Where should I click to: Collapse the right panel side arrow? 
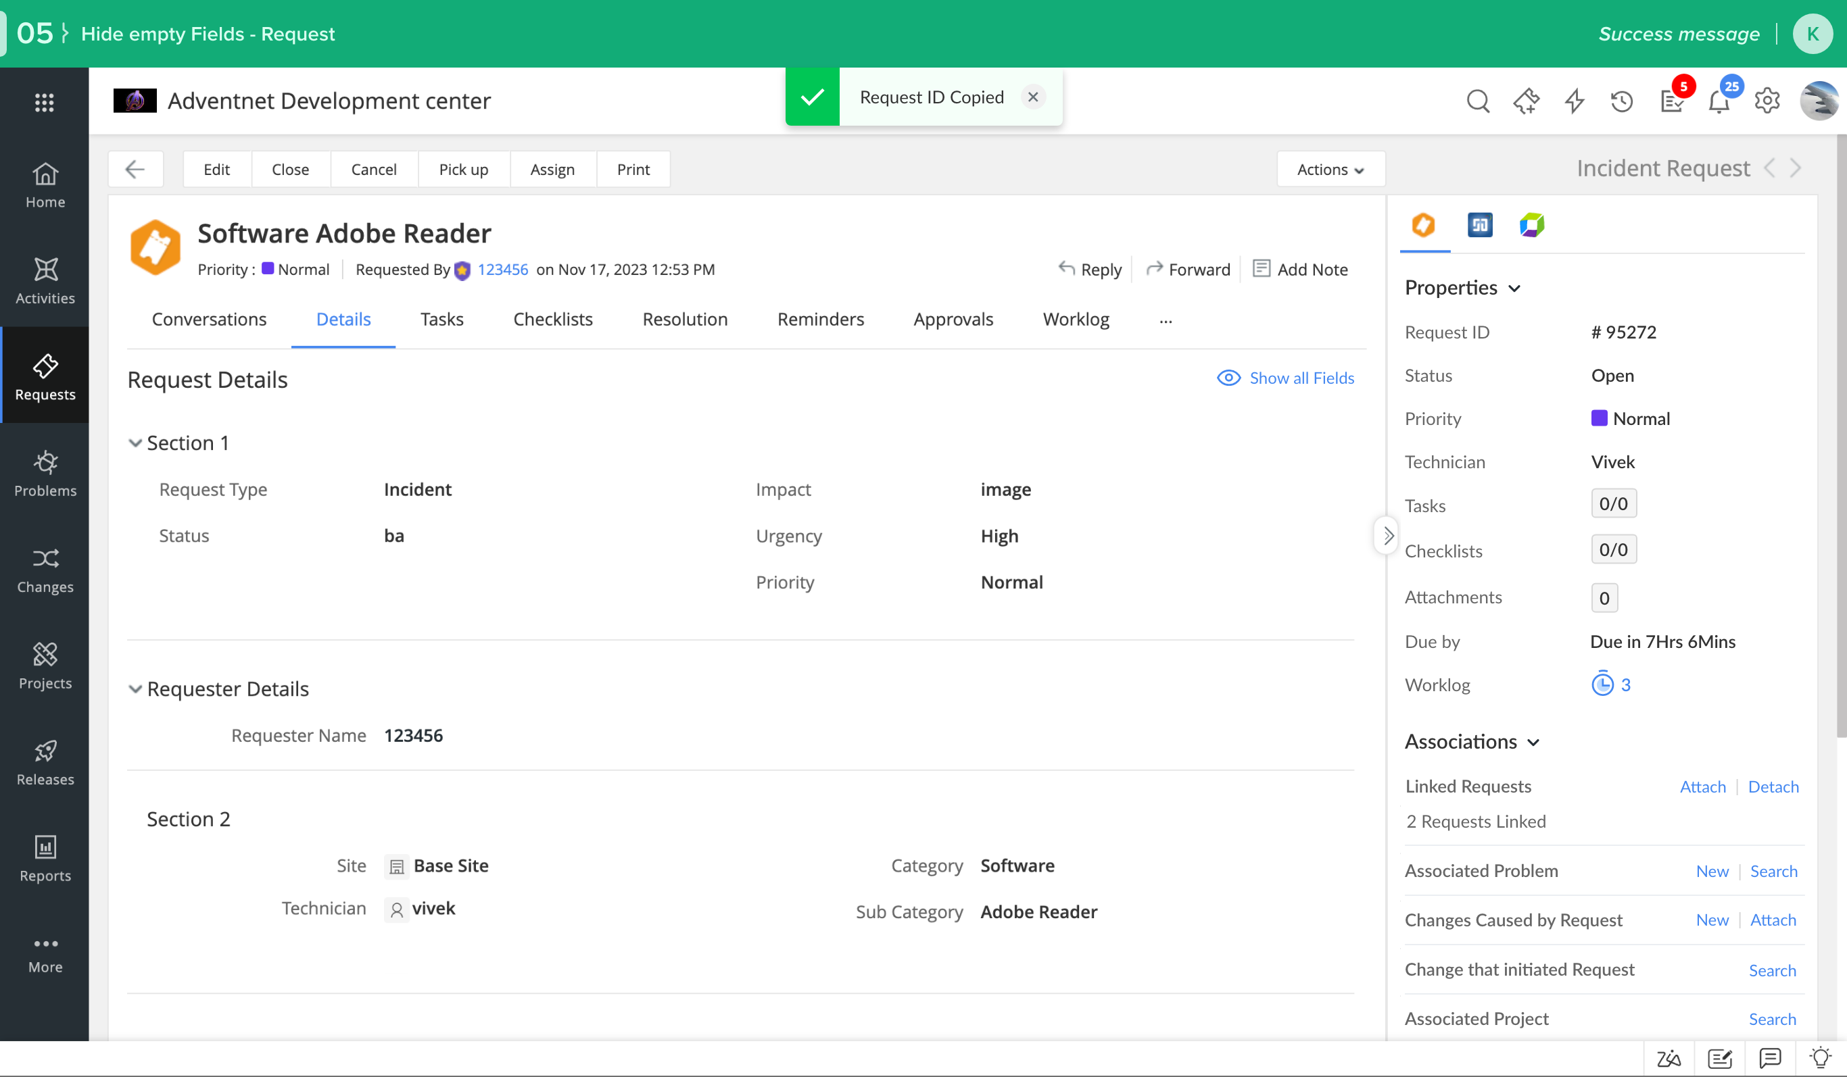click(1387, 536)
